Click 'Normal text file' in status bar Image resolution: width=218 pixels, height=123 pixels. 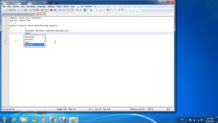(8, 109)
